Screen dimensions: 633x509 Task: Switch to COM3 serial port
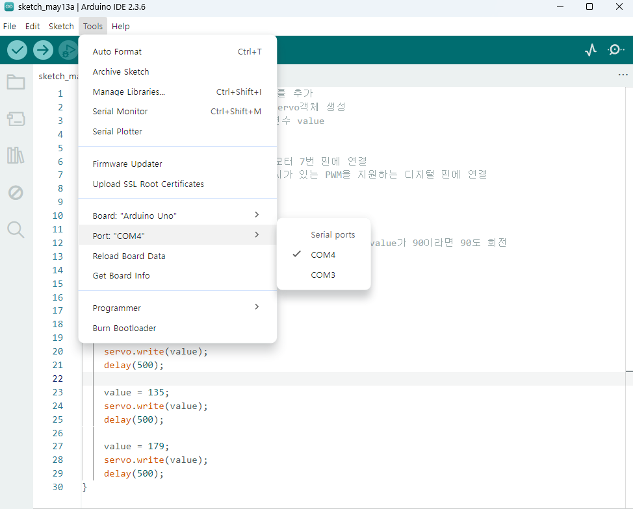pyautogui.click(x=323, y=275)
